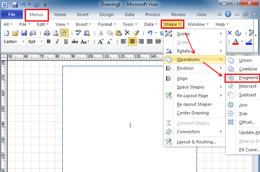Click the Print Preview icon

[x=56, y=33]
